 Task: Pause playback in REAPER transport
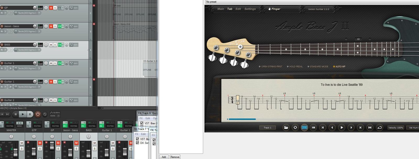point(30,114)
